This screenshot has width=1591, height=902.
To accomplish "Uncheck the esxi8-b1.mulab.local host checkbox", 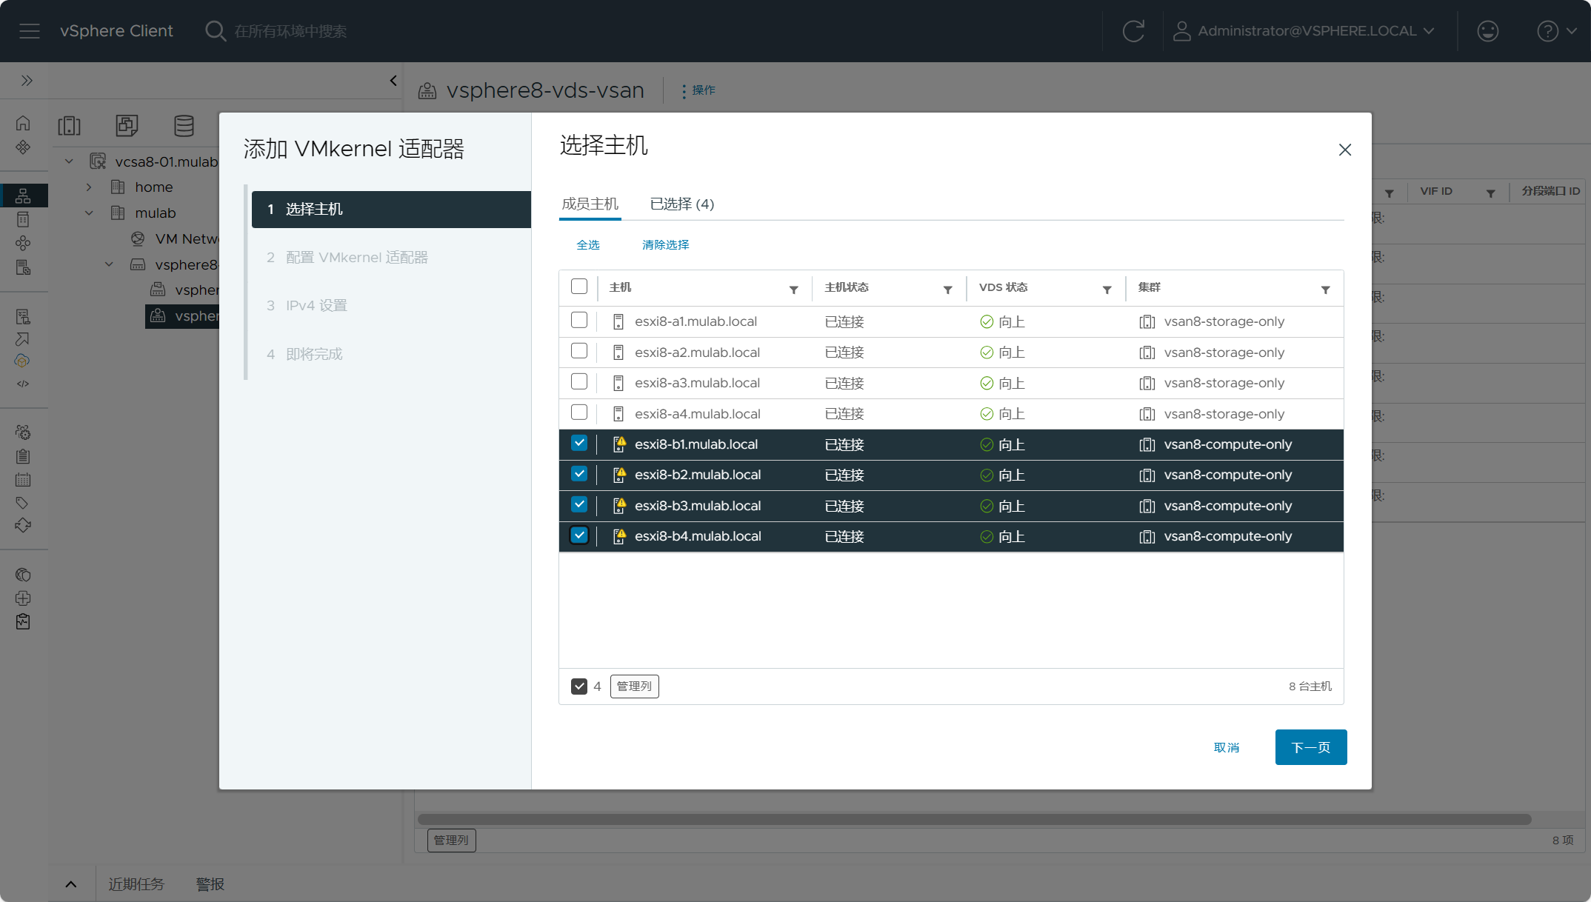I will point(579,443).
